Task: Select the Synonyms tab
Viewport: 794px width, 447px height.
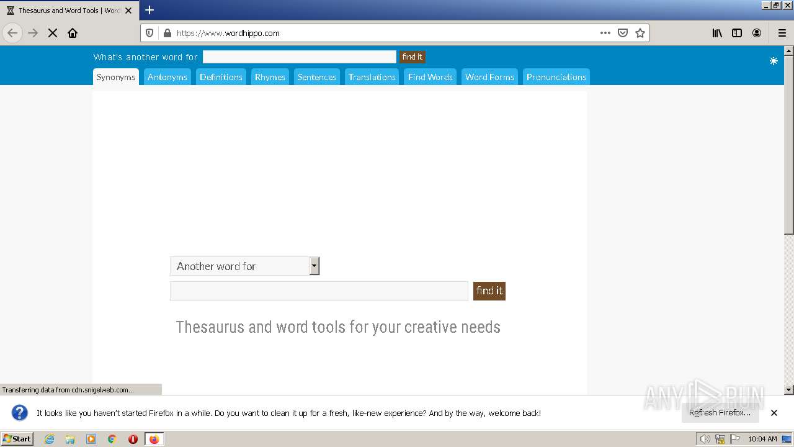Action: click(x=116, y=77)
